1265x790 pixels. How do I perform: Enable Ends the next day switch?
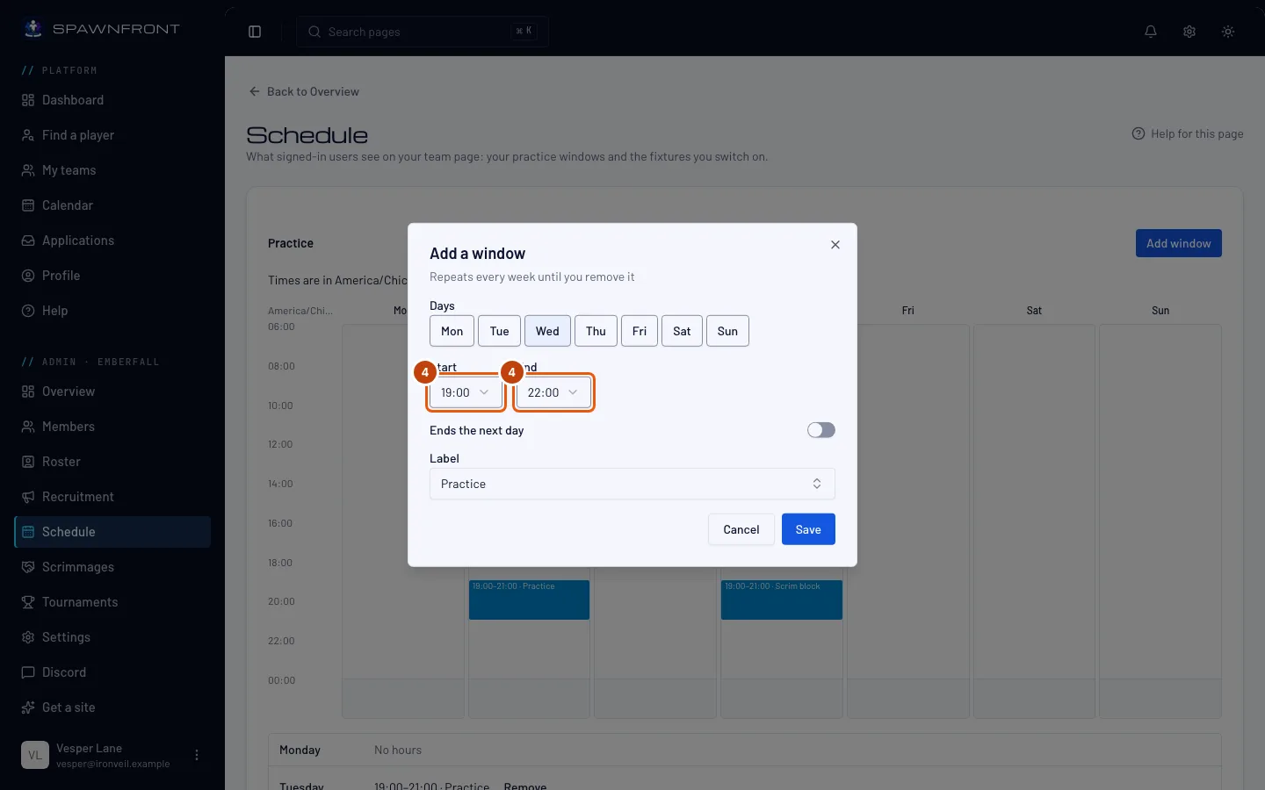[x=821, y=430]
